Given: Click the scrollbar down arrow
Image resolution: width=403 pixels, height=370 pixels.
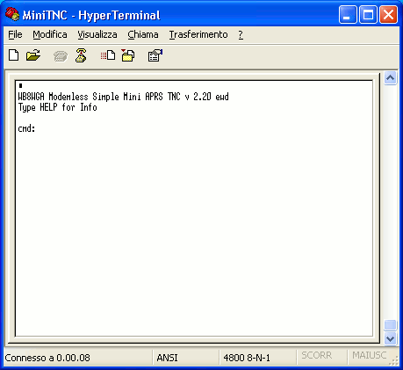Looking at the screenshot, I should (x=391, y=338).
